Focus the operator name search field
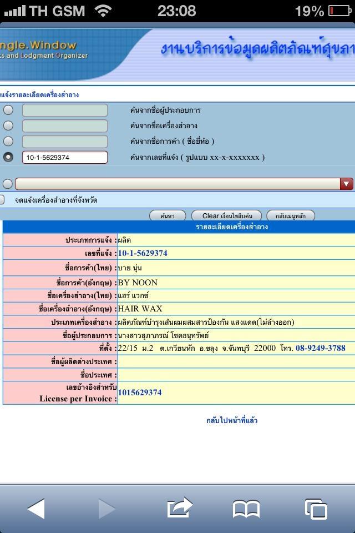The height and width of the screenshot is (533, 355). pos(65,110)
